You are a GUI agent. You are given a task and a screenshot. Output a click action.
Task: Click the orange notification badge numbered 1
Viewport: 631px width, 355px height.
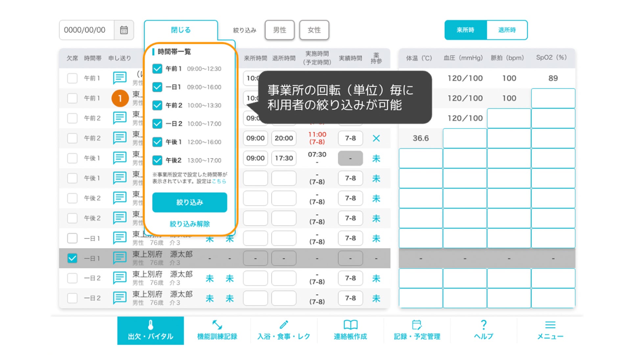[x=120, y=98]
